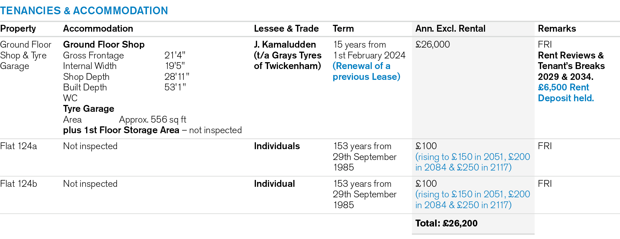Select the Flat 124b property cell
This screenshot has width=620, height=239.
[x=19, y=184]
